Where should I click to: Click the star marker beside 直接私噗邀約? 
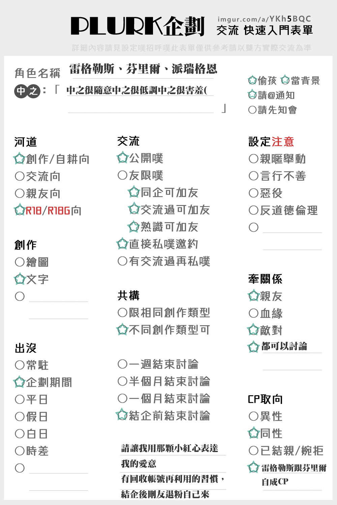(x=122, y=243)
